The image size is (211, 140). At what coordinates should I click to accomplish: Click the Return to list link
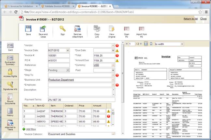[190, 19]
